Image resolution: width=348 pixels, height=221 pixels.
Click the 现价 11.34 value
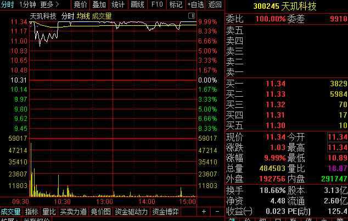tap(276, 137)
